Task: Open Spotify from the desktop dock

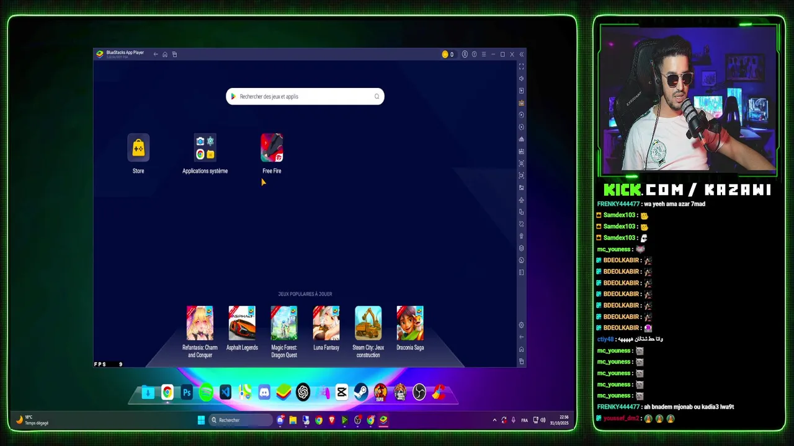Action: tap(206, 392)
